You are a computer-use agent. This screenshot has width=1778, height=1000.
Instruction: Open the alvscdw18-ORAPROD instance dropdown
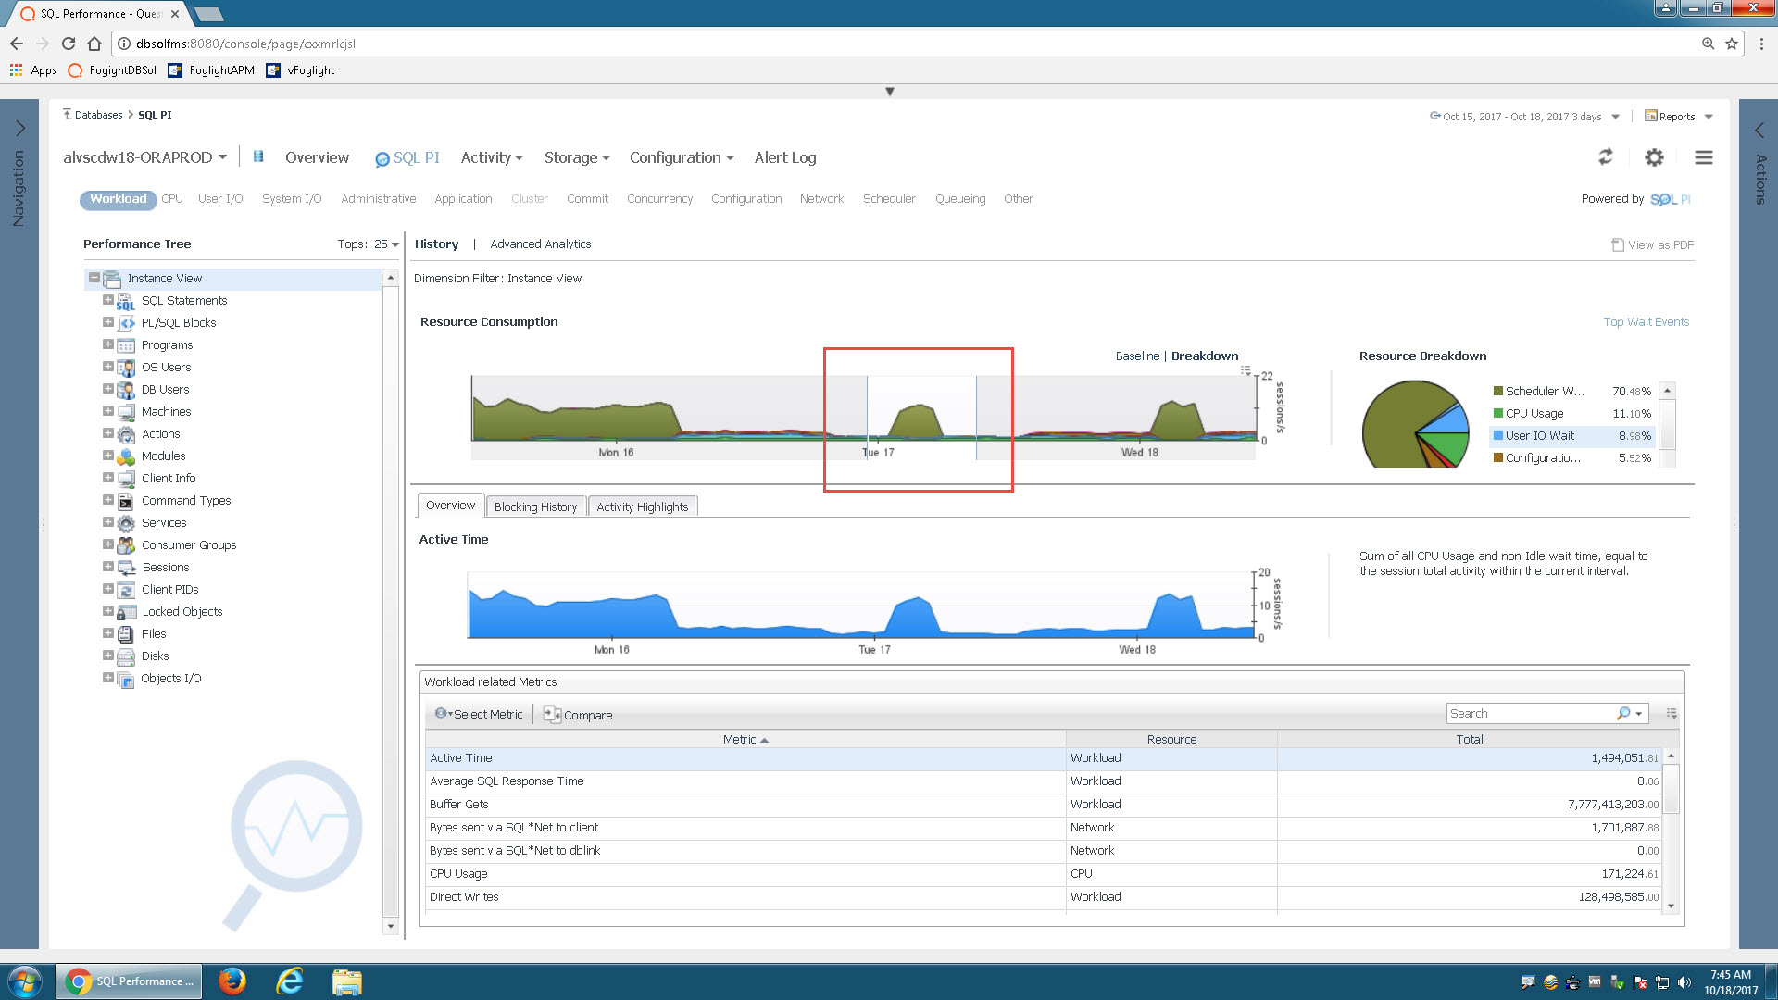tap(144, 157)
